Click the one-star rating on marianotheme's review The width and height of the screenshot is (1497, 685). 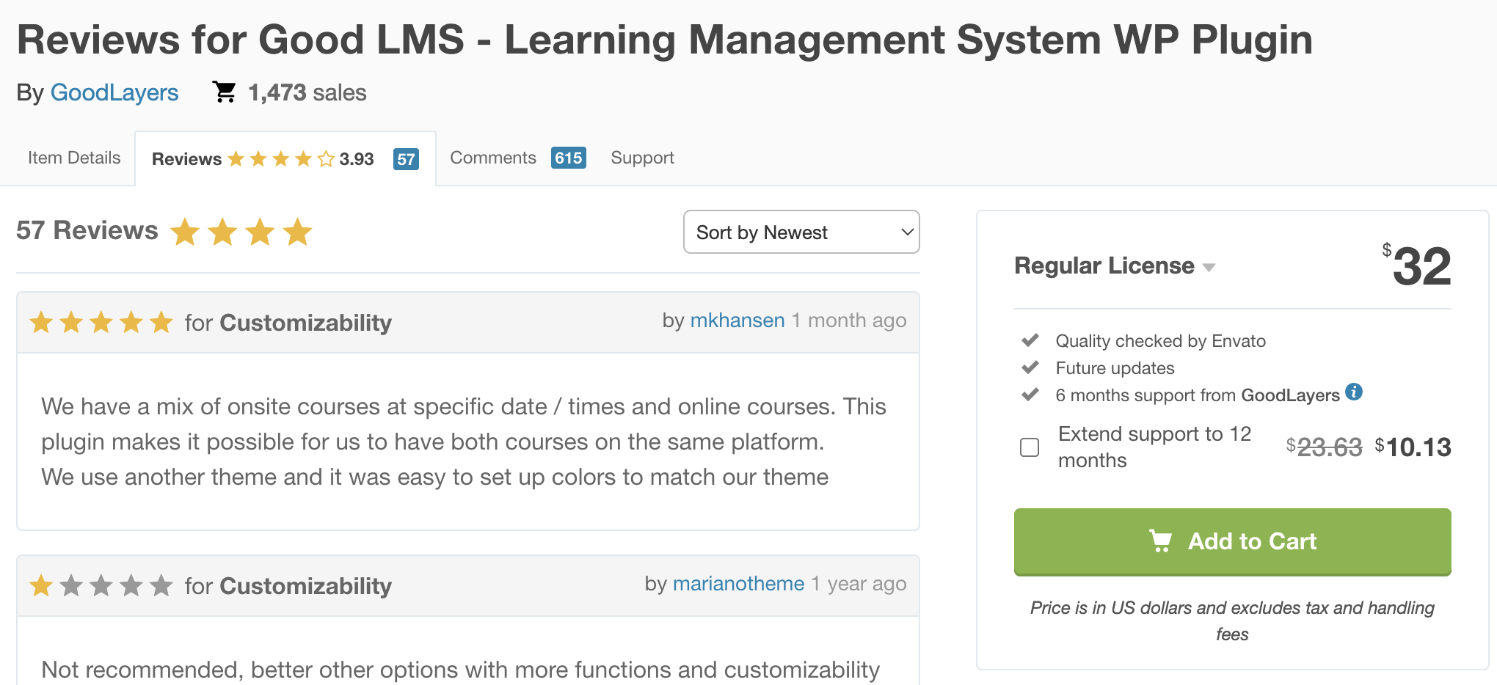click(x=101, y=585)
